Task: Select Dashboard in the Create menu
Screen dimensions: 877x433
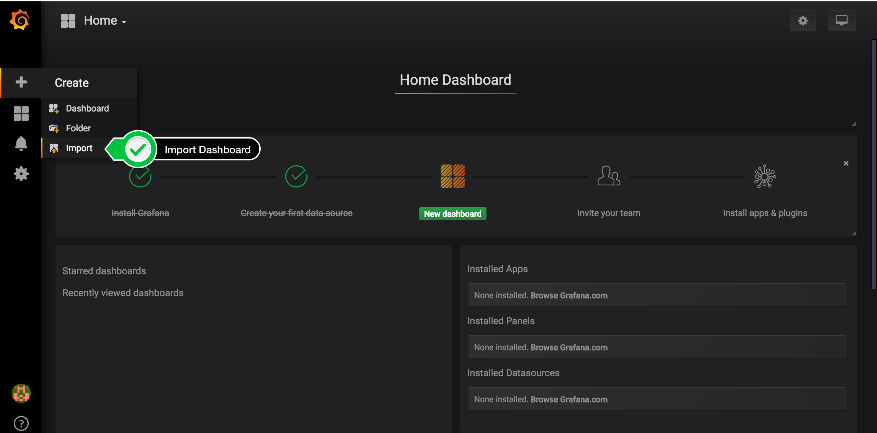Action: pos(89,108)
